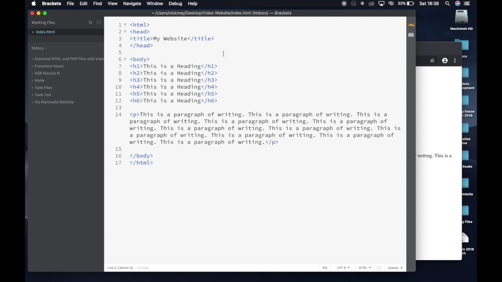Image resolution: width=502 pixels, height=282 pixels.
Task: Click the Working Files header label
Action: point(43,23)
